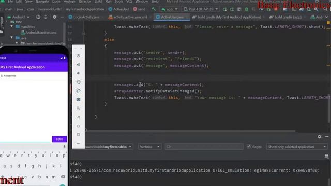The width and height of the screenshot is (331, 186).
Task: Switch to the LoginActivity.java tab
Action: click(86, 17)
